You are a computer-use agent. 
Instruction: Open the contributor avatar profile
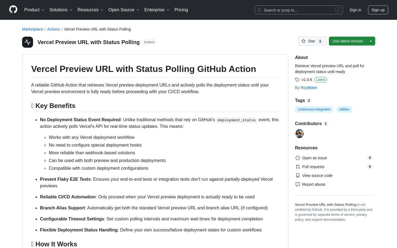pyautogui.click(x=299, y=134)
